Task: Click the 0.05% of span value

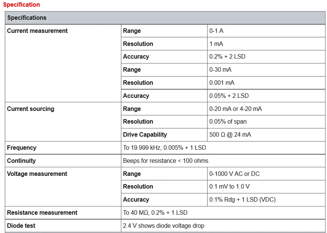Action: tap(228, 122)
